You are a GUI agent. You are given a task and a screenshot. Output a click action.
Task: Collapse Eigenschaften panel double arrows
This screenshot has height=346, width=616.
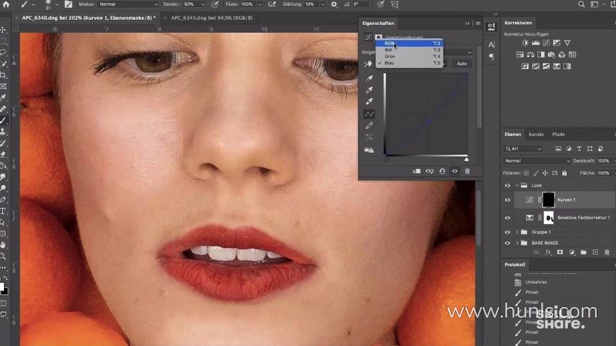[467, 24]
